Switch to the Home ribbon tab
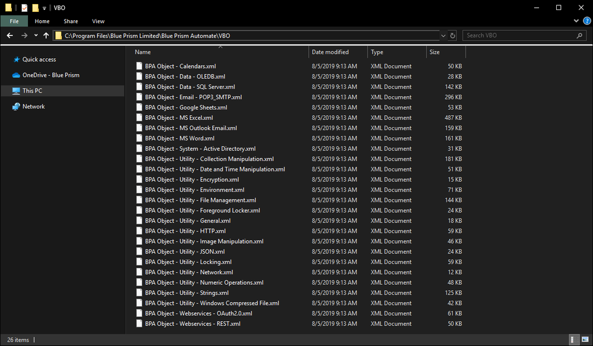 click(x=42, y=21)
